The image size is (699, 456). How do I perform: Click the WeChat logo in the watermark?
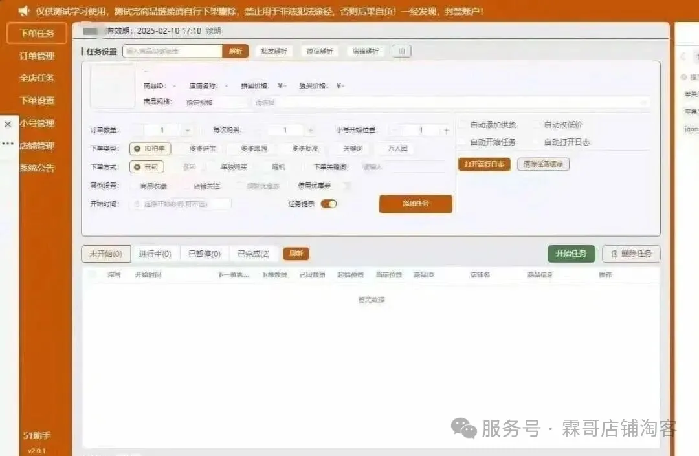point(463,428)
